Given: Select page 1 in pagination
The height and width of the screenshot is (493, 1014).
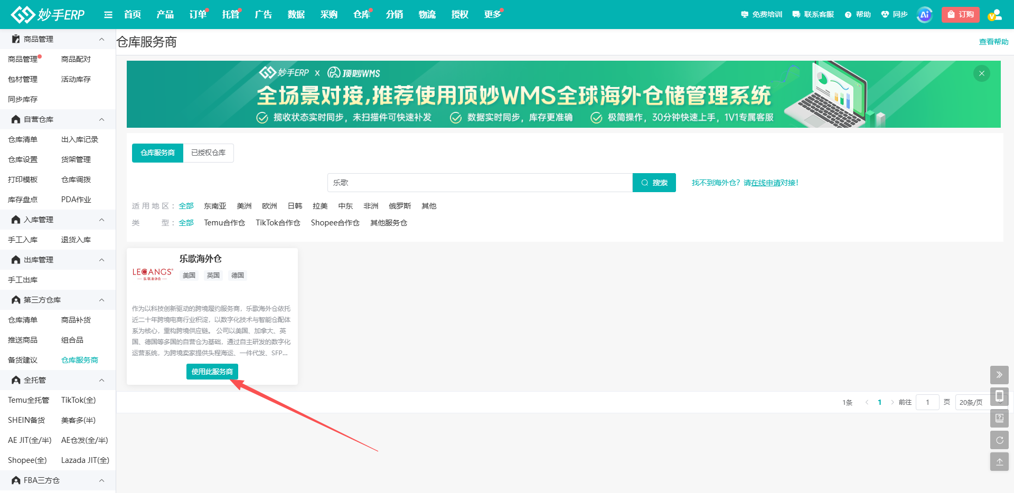Looking at the screenshot, I should [x=879, y=402].
